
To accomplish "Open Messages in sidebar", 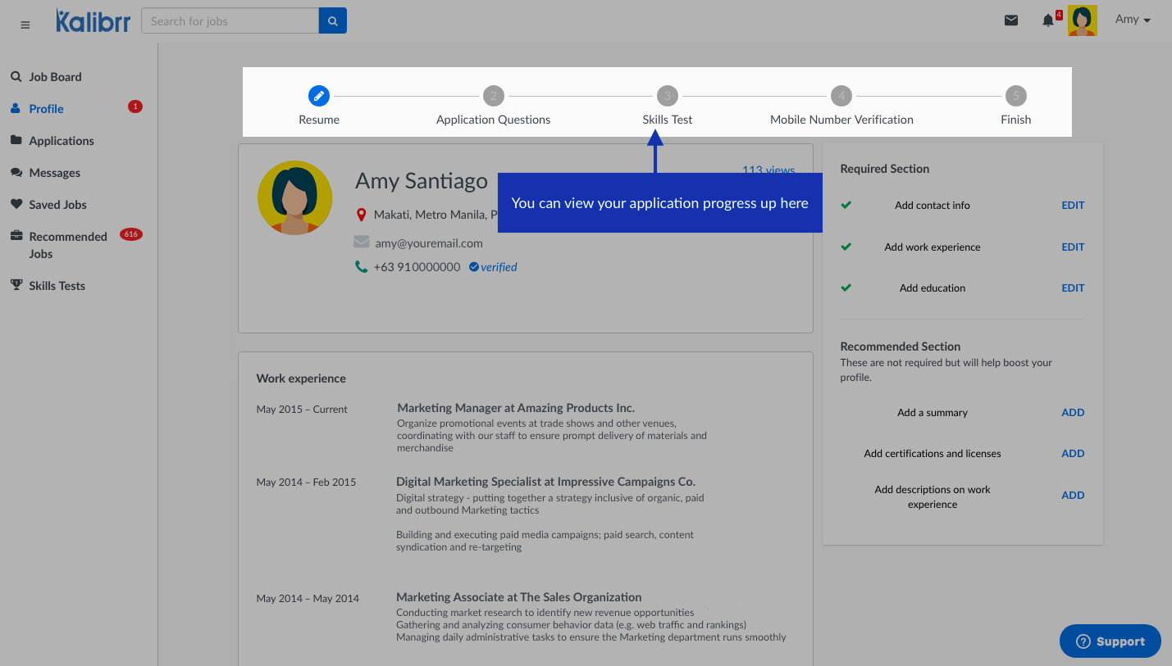I will pyautogui.click(x=54, y=173).
